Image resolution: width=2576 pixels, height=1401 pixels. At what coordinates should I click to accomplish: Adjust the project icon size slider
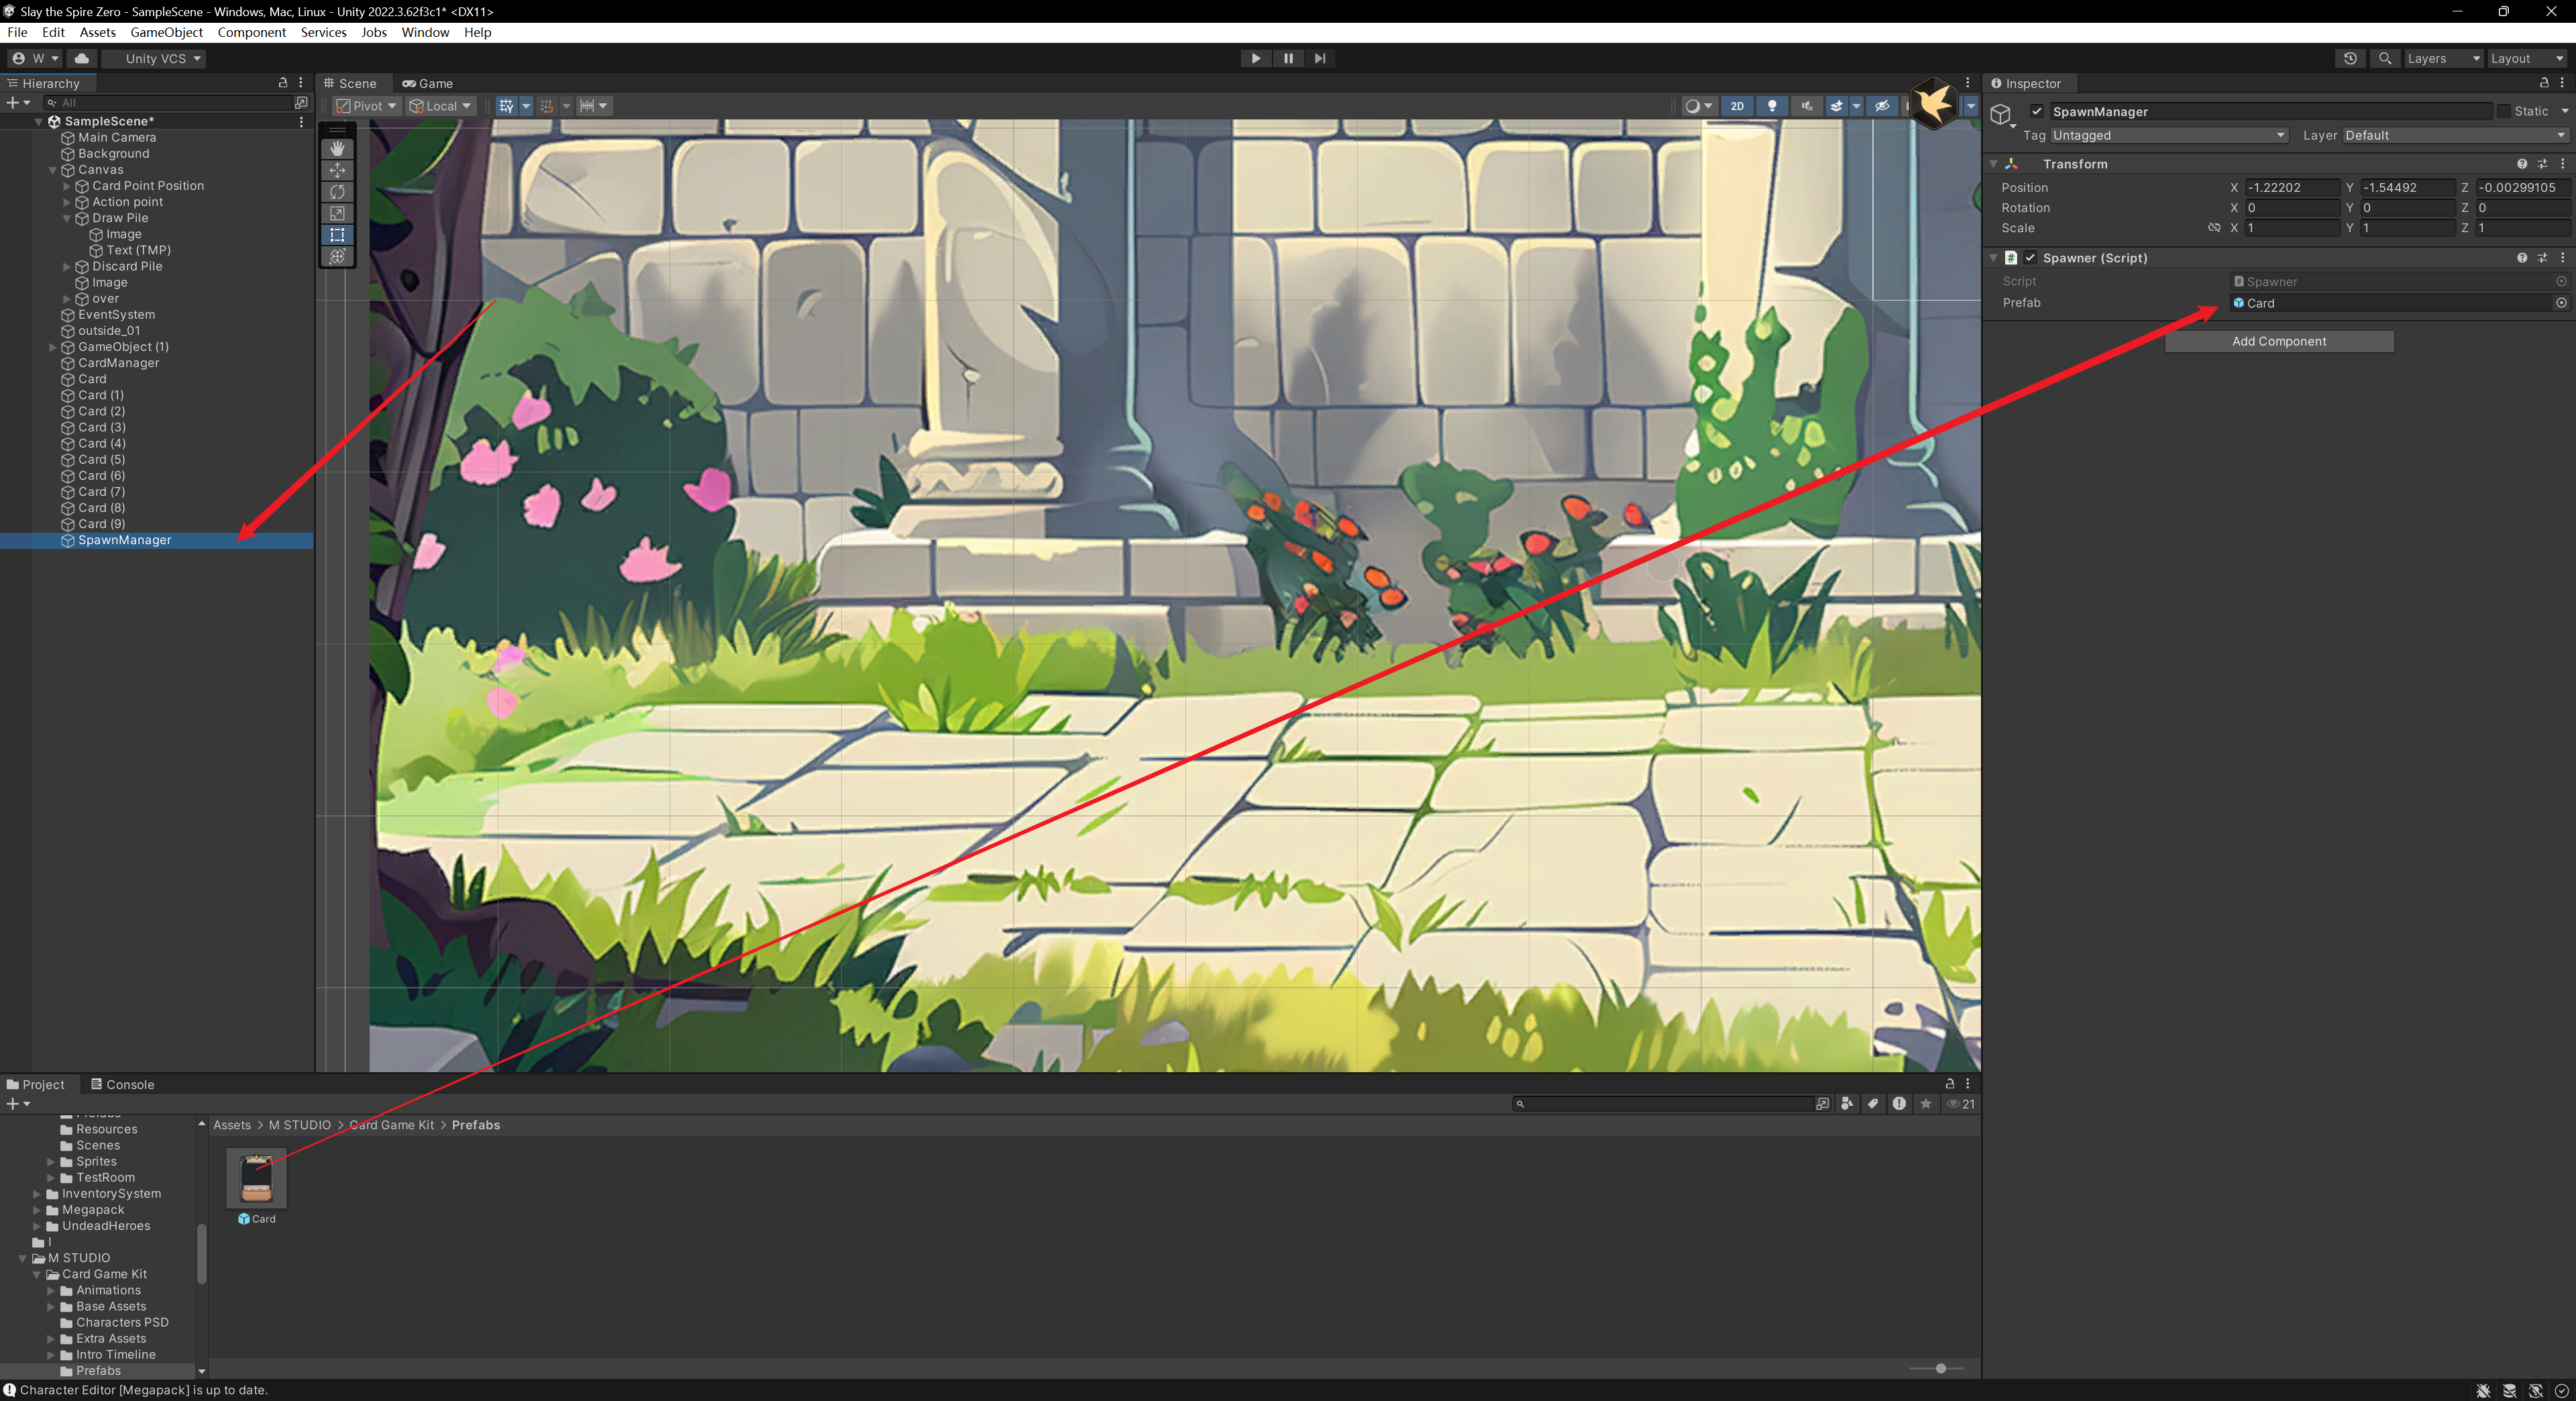click(x=1940, y=1368)
